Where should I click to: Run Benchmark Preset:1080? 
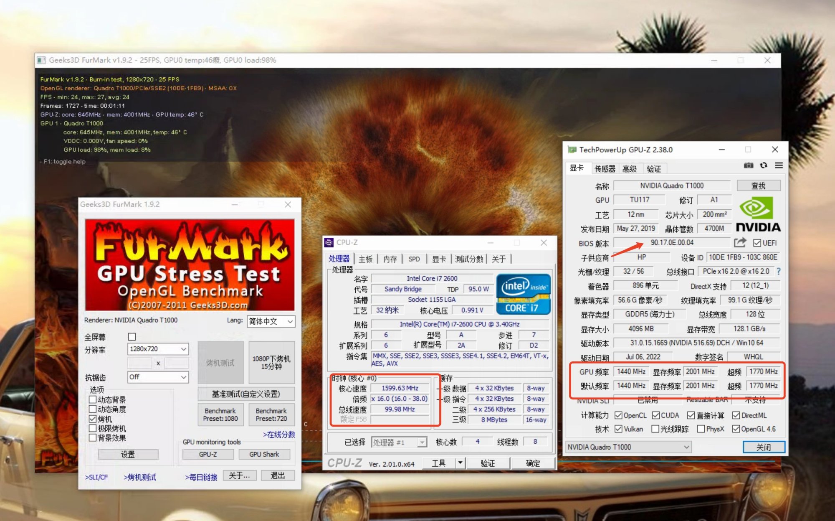point(220,414)
